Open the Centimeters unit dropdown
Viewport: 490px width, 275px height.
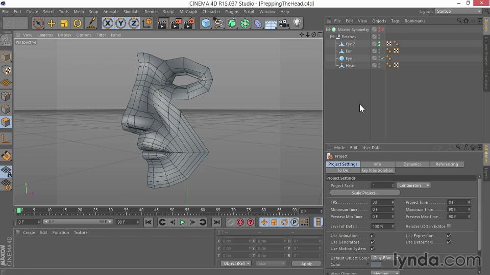(413, 185)
